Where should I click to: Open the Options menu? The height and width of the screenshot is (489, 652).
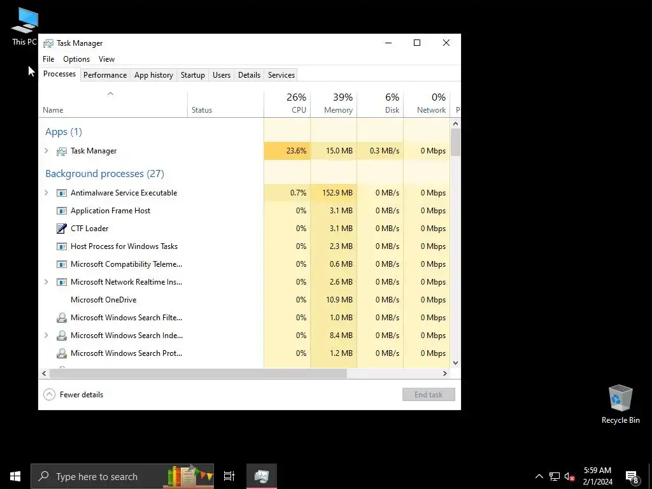[x=76, y=59]
